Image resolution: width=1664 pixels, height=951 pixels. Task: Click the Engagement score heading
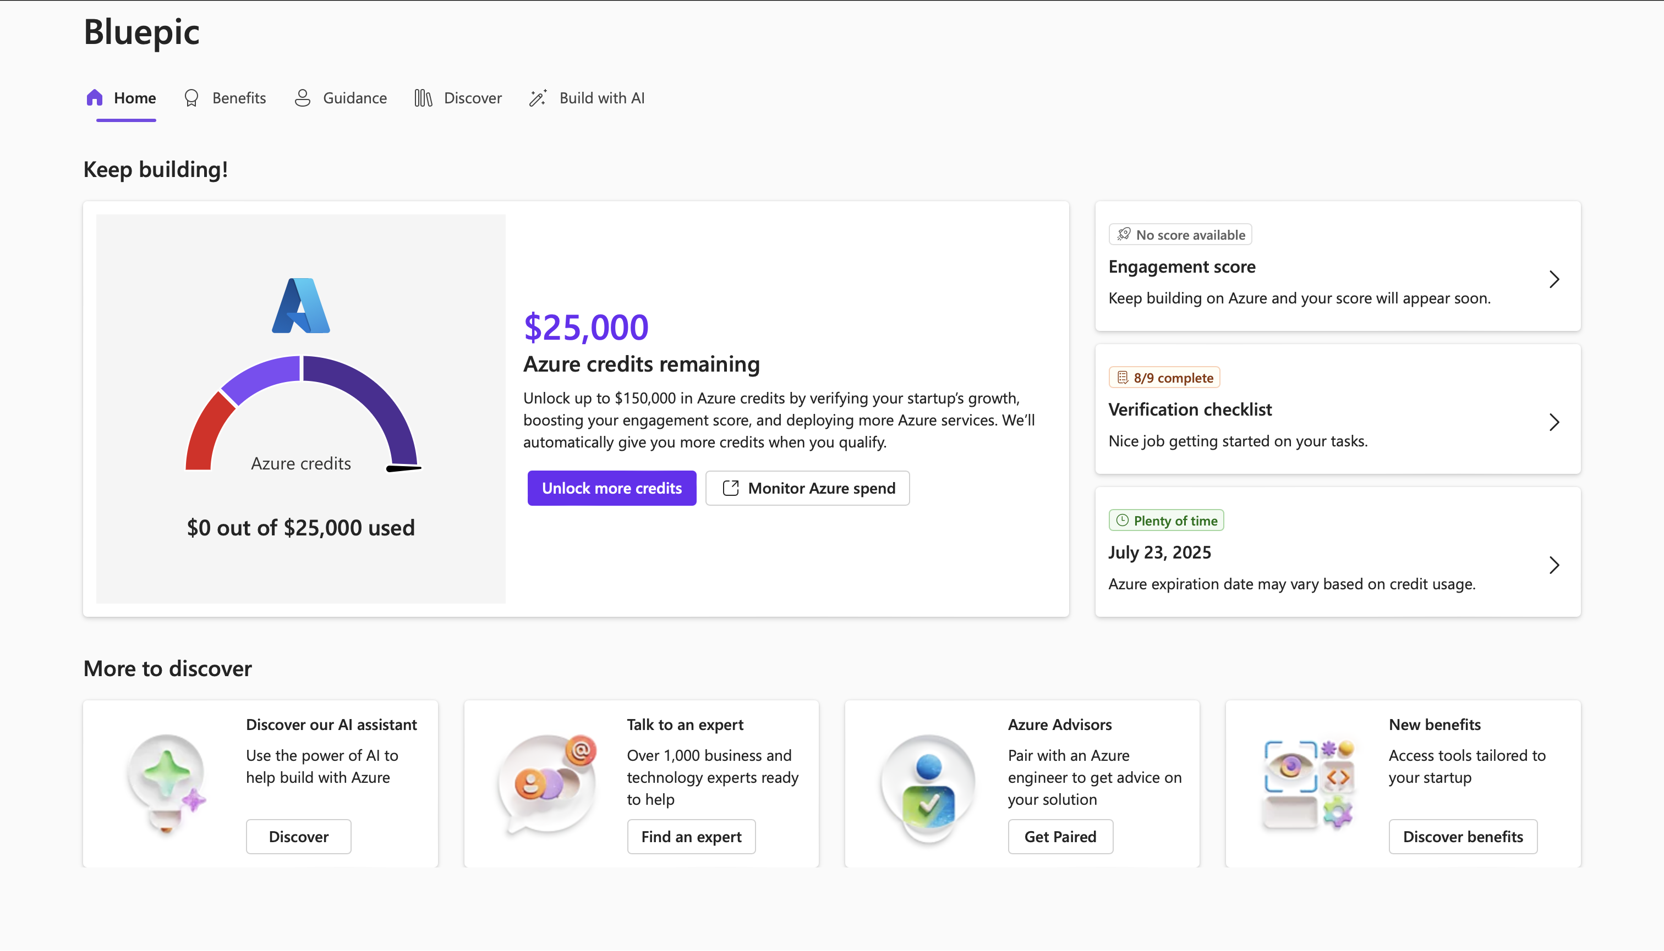(x=1182, y=267)
